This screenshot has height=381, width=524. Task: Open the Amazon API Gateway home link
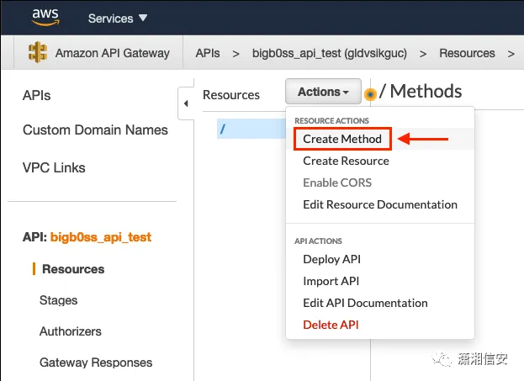click(x=113, y=53)
